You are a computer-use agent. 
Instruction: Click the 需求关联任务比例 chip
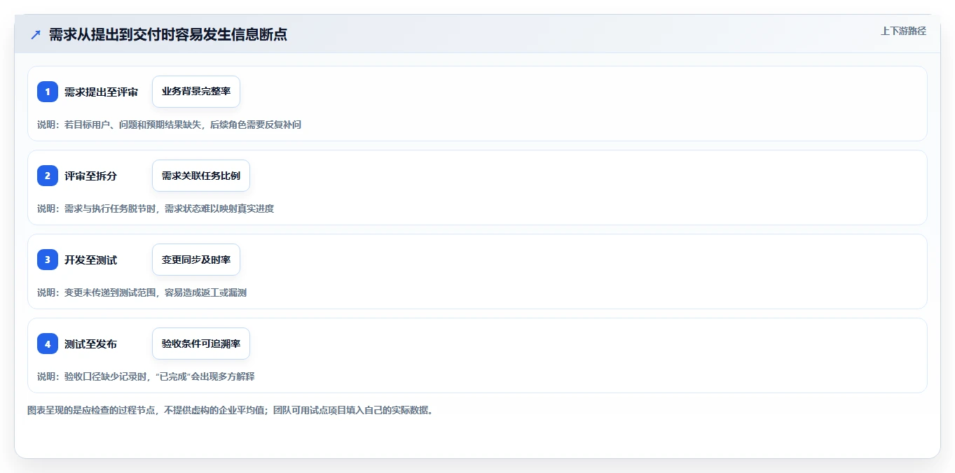coord(201,176)
